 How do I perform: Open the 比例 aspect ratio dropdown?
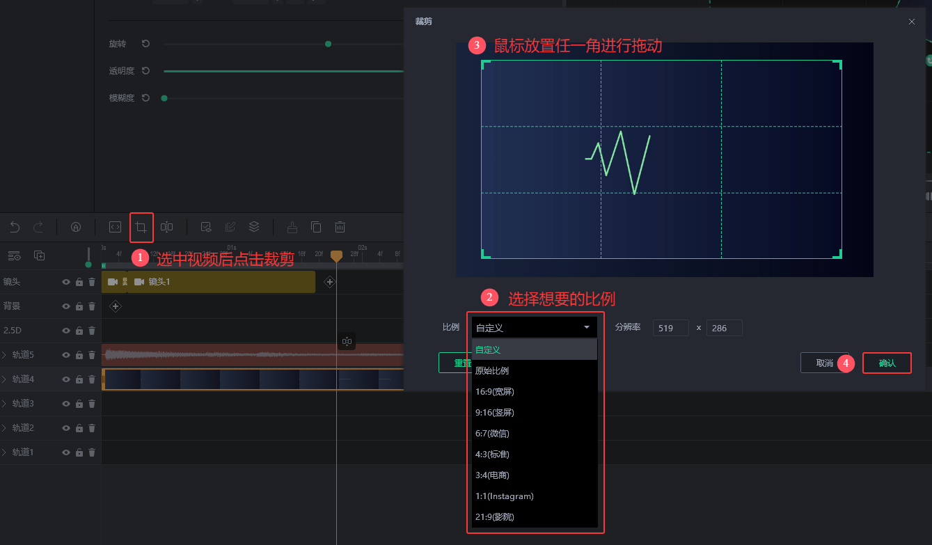click(x=533, y=328)
